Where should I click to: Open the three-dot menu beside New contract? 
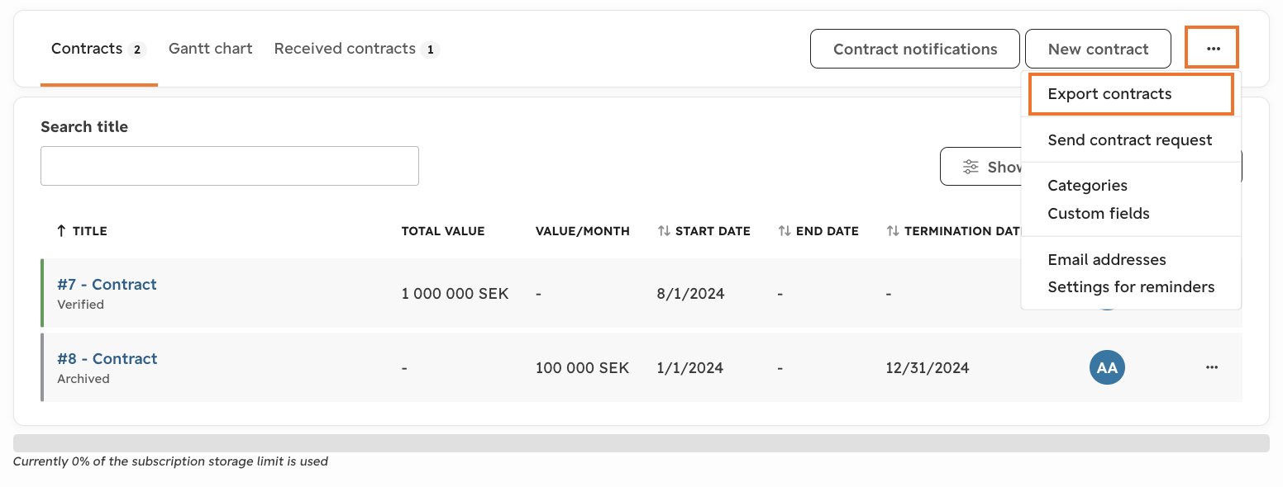1212,49
